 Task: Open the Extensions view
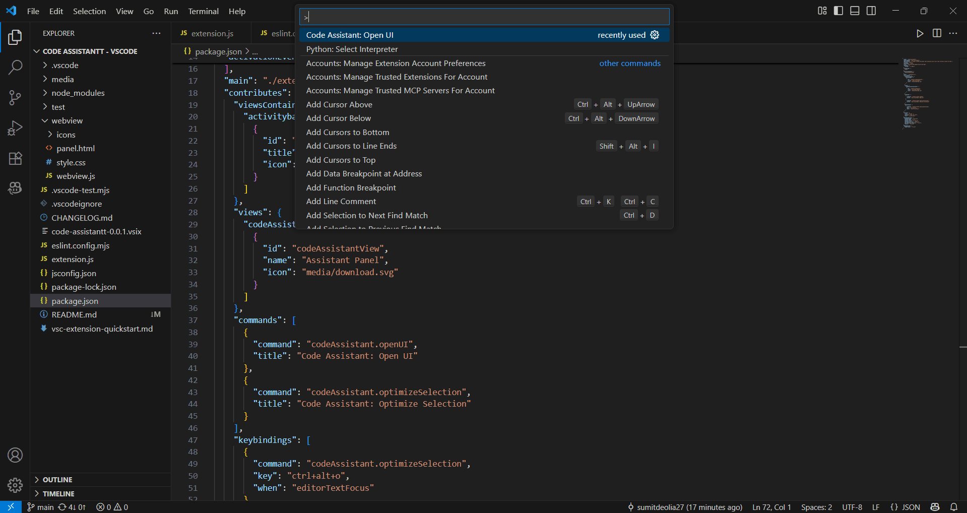tap(15, 158)
